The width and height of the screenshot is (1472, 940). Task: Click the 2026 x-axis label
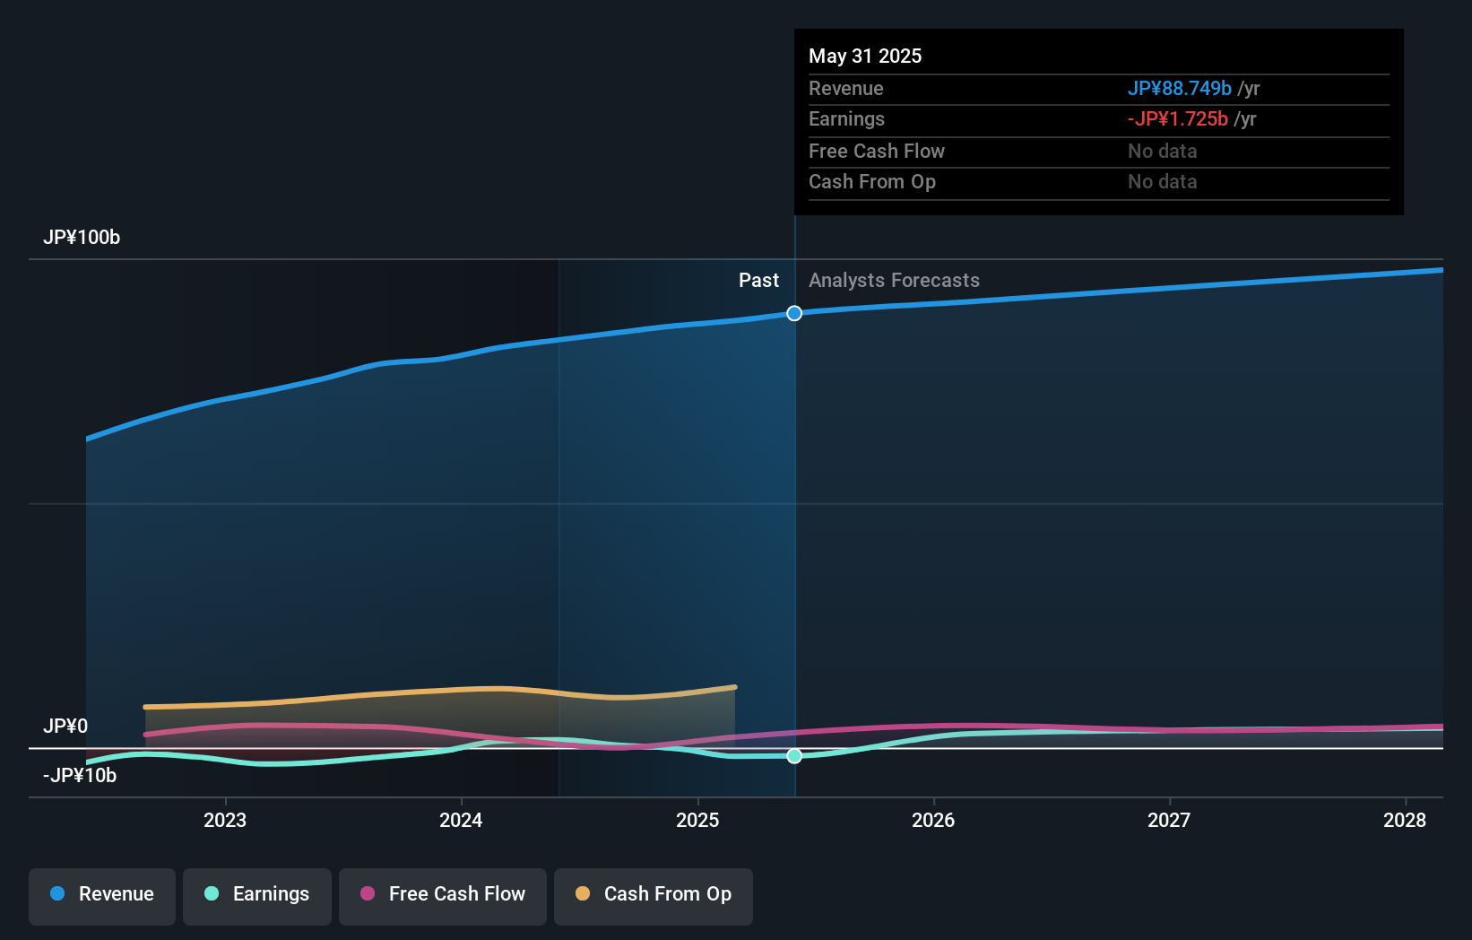click(x=933, y=820)
